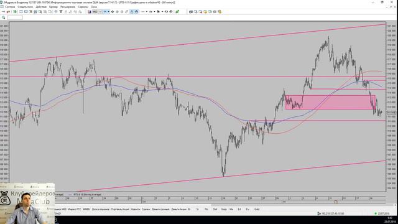Click the green-bordered icon after the disconnect button
This screenshot has width=398, height=224.
[x=15, y=12]
